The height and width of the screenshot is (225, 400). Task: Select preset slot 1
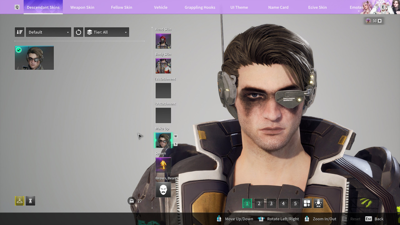point(247,203)
